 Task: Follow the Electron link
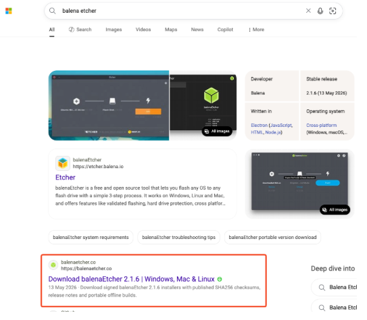point(259,126)
